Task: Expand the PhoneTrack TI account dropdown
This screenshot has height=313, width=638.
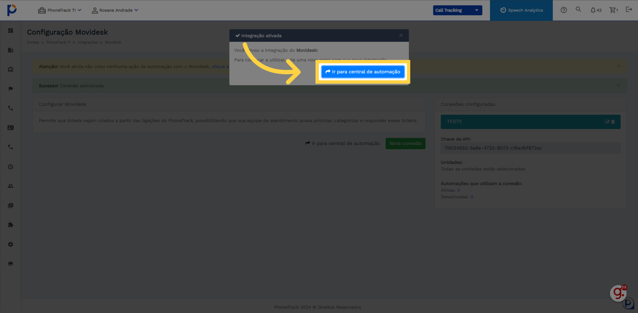Action: point(60,10)
